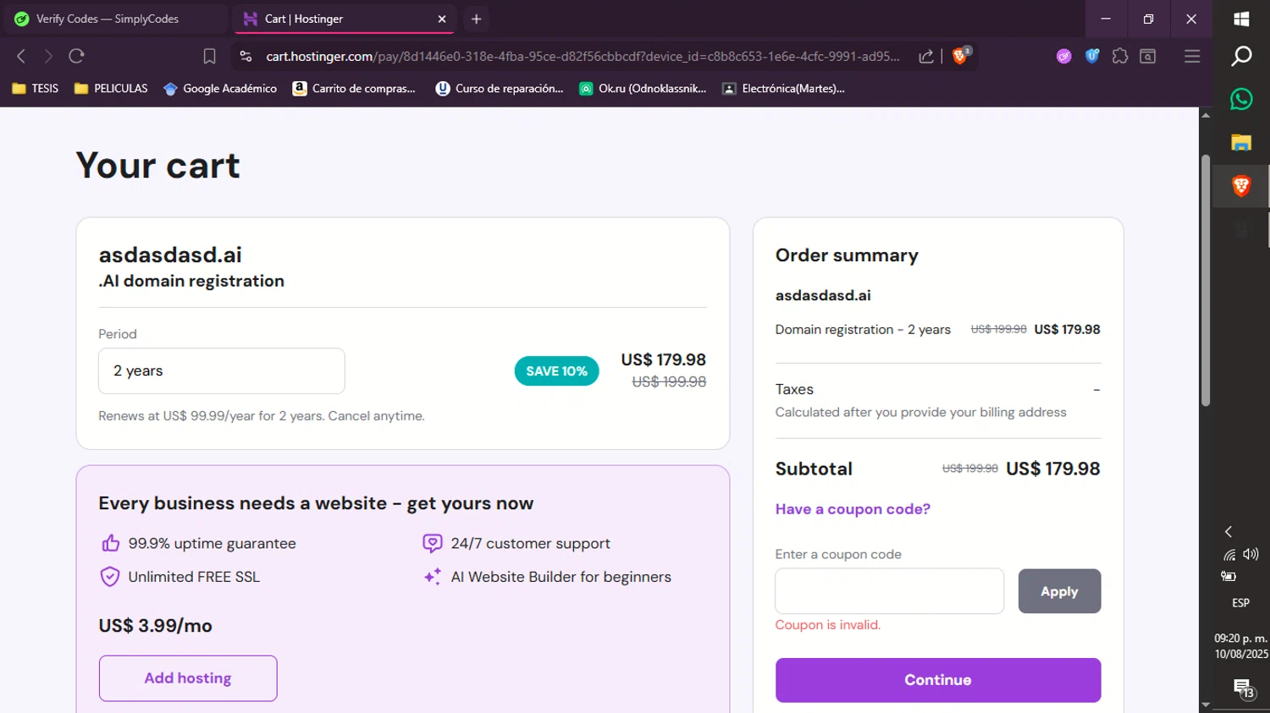The image size is (1270, 713).
Task: Open File Explorer from the taskbar
Action: point(1241,142)
